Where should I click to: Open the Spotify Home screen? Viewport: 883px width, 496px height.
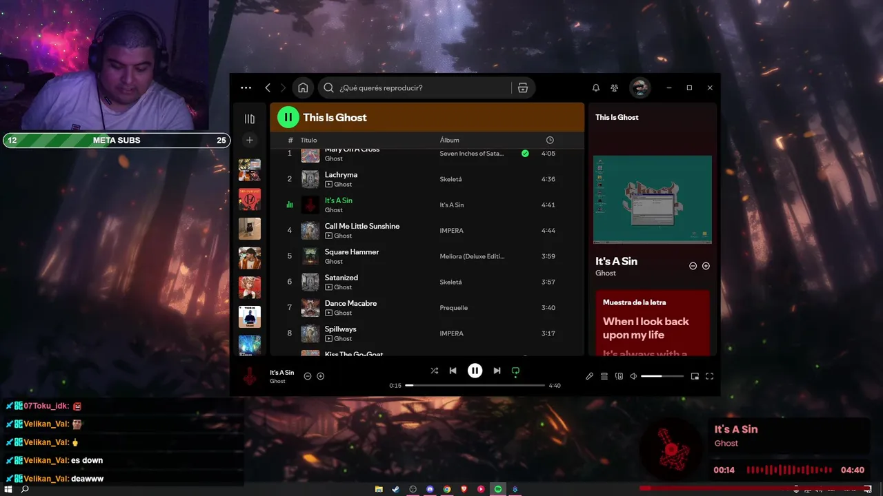tap(303, 87)
